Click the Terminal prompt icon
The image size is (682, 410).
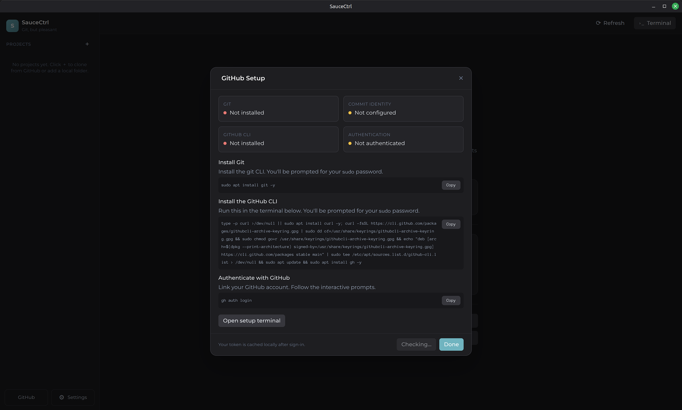[641, 23]
